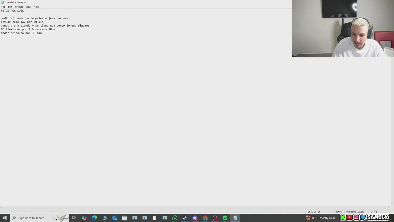Click the 100% zoom status entry
Screen dimensions: 394x222
339,212
